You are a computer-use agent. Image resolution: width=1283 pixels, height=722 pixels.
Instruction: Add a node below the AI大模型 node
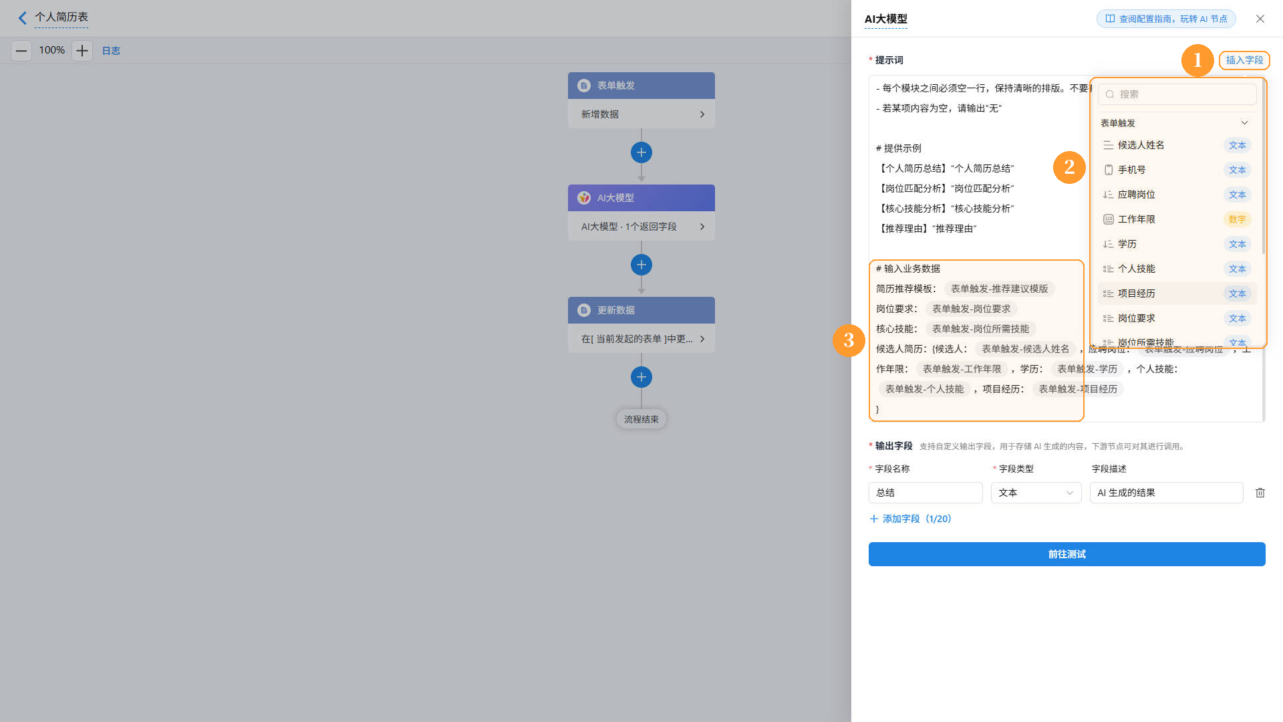coord(641,265)
